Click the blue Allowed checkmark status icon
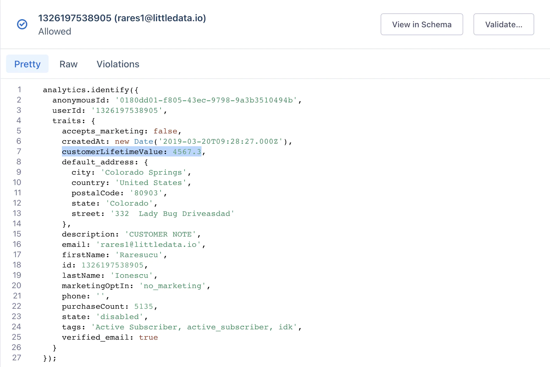Screen dimensions: 550x367 click(x=22, y=24)
